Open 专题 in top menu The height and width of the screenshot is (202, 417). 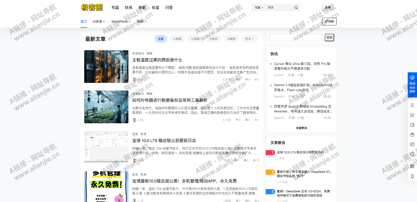click(115, 8)
